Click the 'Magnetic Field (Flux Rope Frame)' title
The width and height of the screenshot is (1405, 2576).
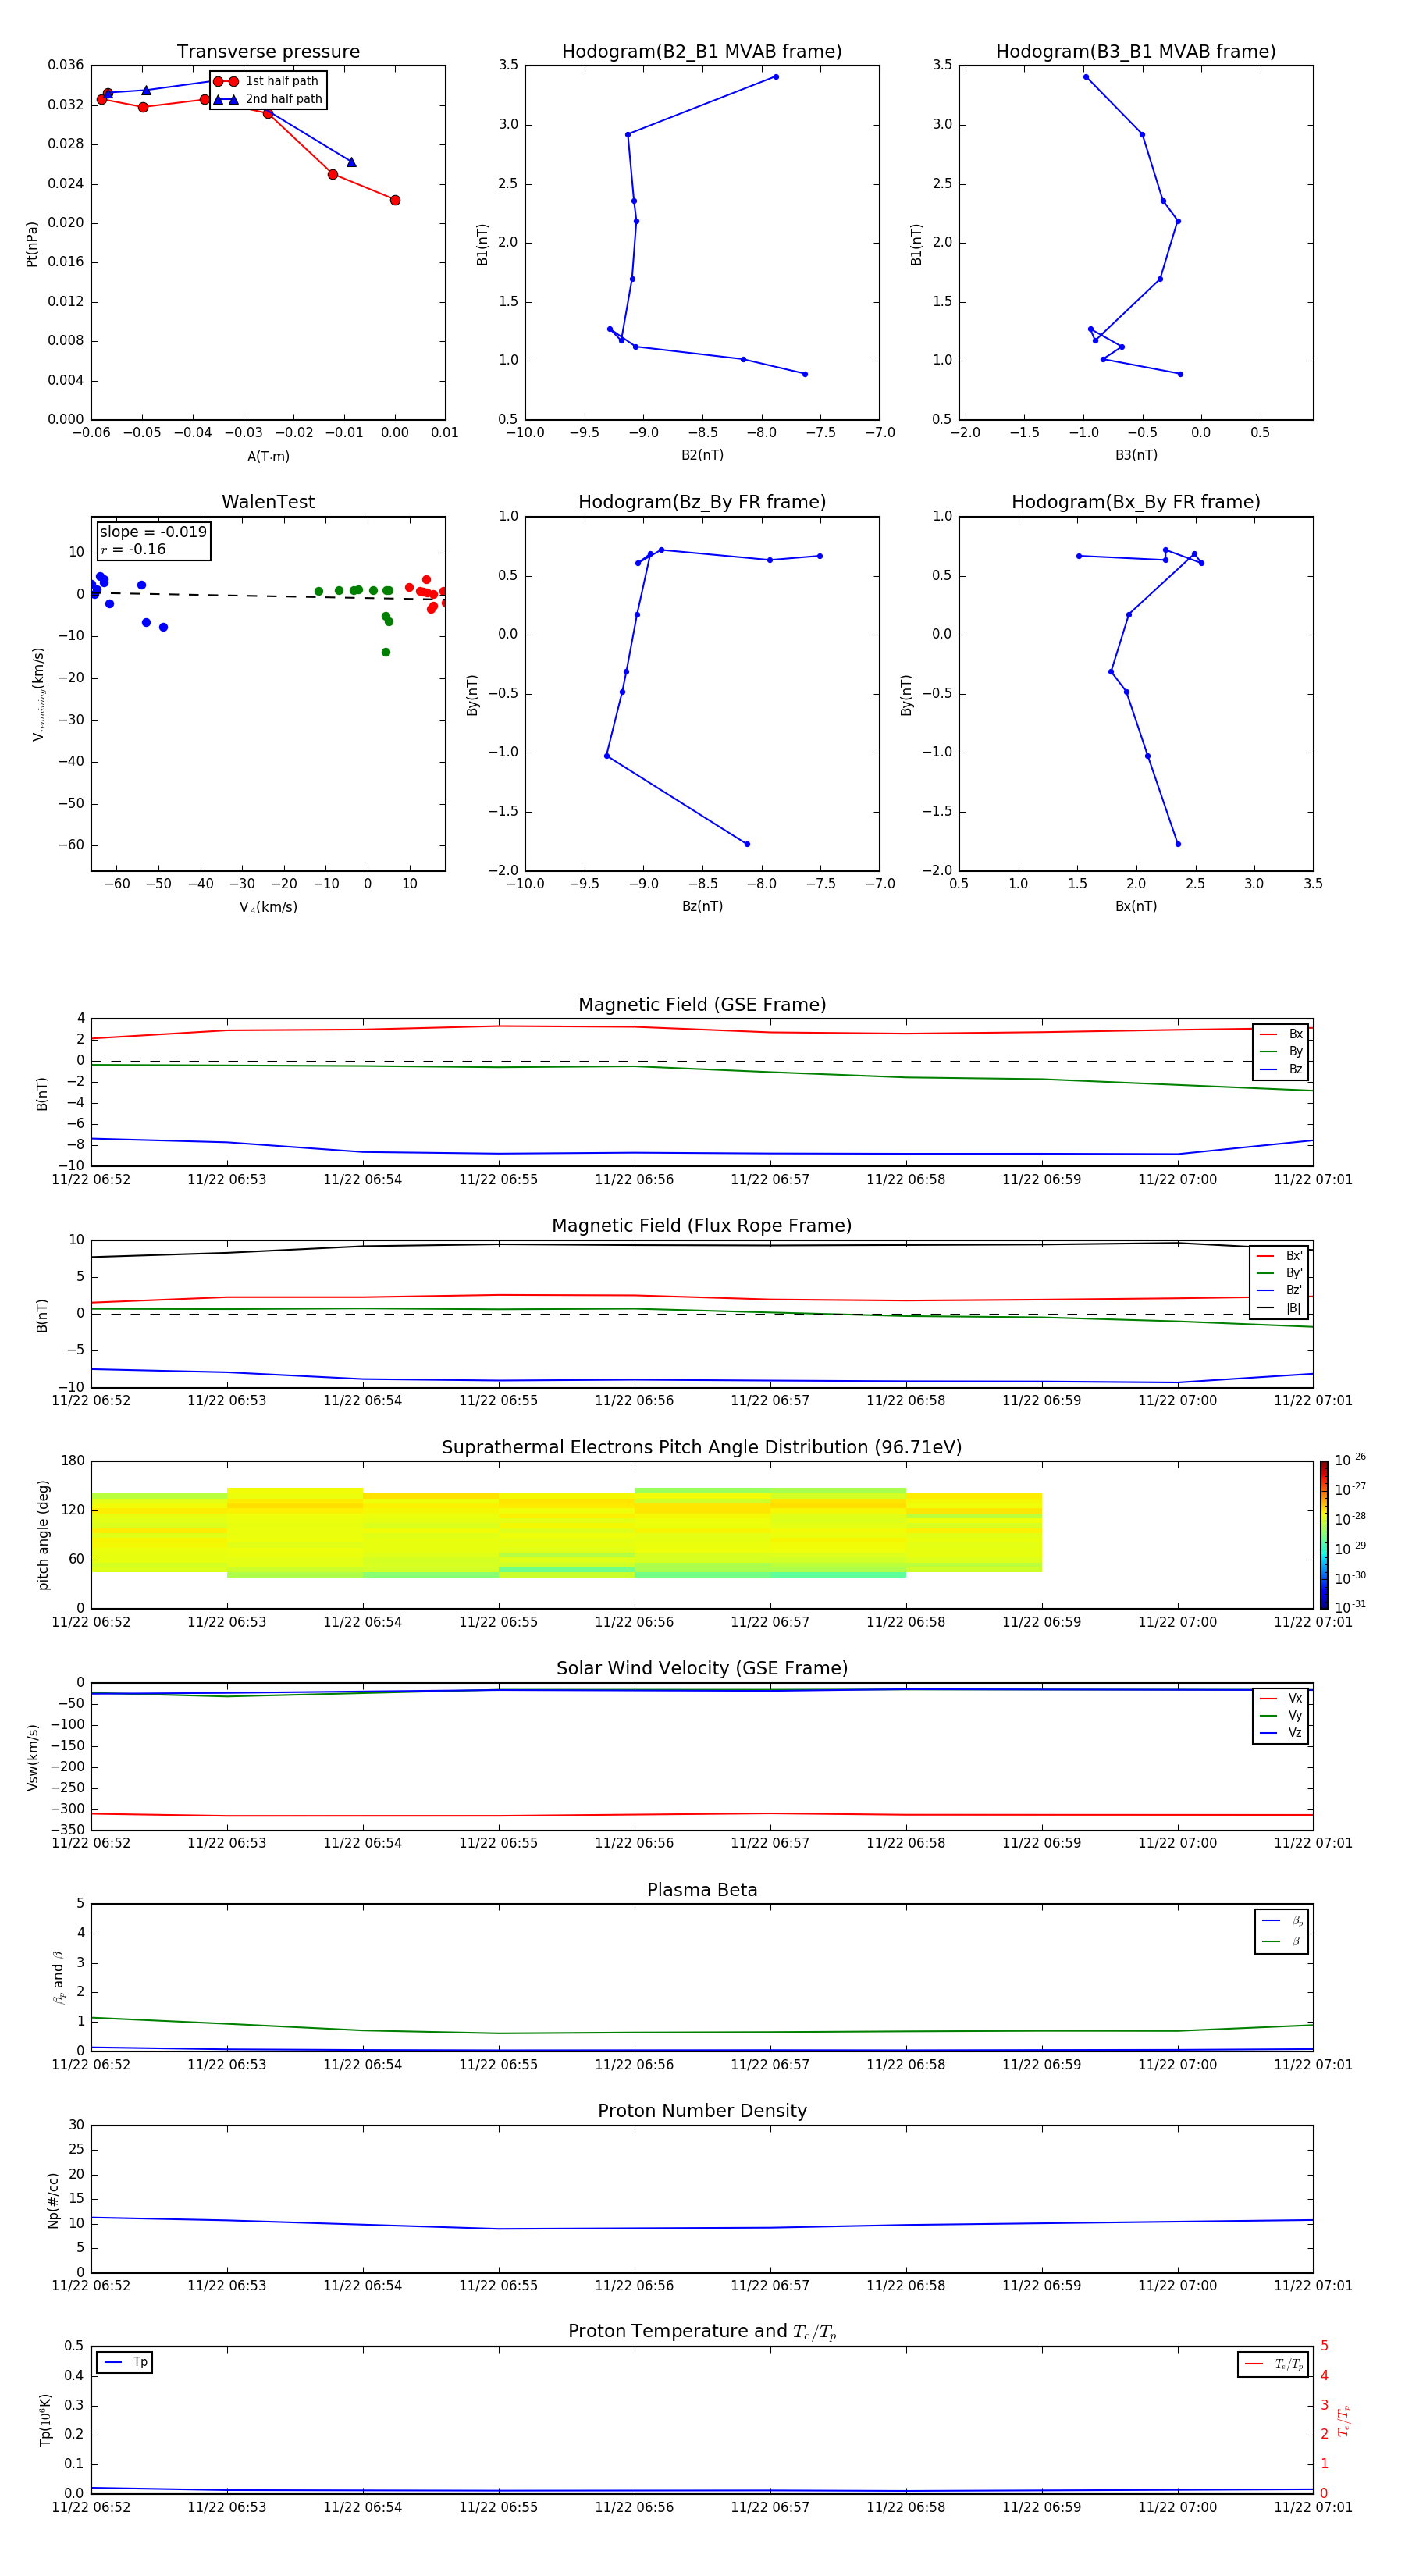click(x=702, y=1226)
